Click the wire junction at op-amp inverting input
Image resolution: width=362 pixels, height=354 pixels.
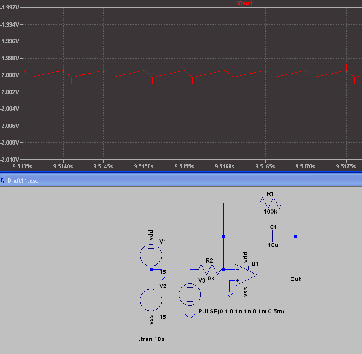coord(223,269)
